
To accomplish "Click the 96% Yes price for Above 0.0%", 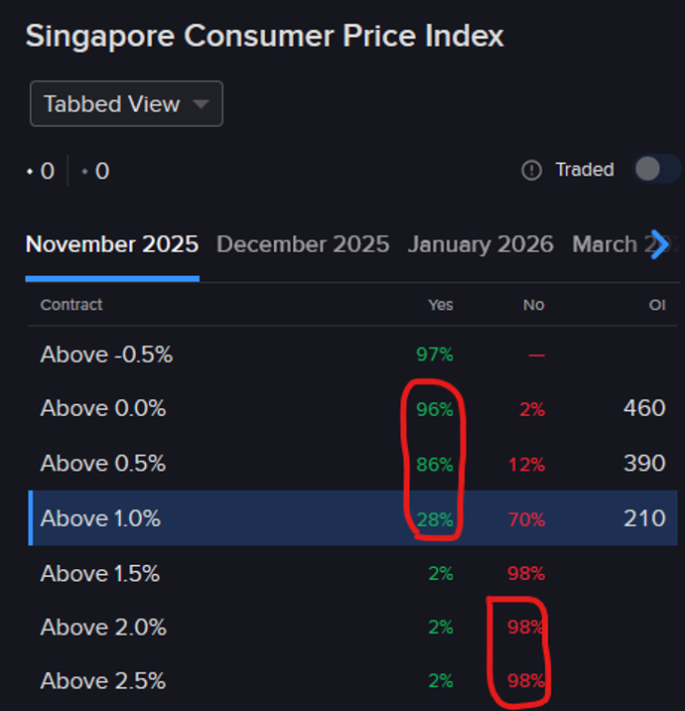I will coord(435,409).
